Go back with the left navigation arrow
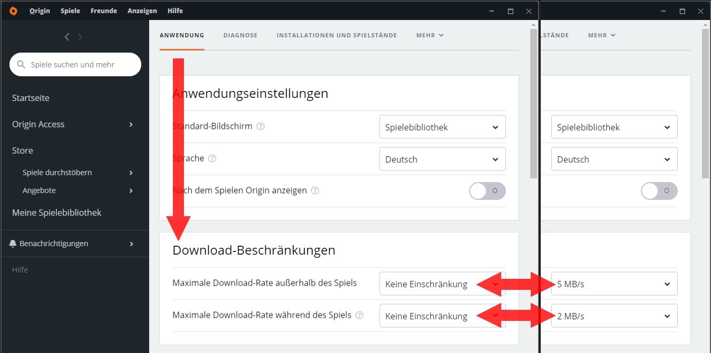Screen dimensions: 711x353 [67, 37]
